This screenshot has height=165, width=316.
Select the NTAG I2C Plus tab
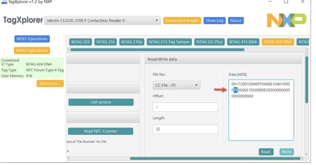click(209, 42)
